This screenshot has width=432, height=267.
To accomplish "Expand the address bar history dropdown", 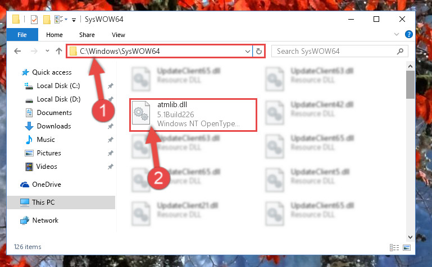I will [247, 52].
